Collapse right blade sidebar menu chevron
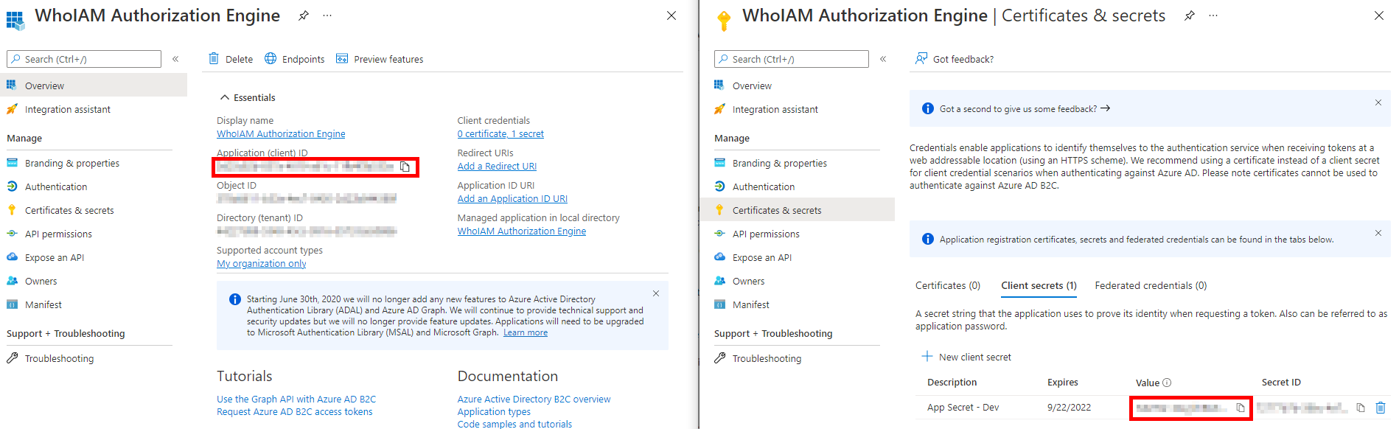1399x429 pixels. pos(883,59)
